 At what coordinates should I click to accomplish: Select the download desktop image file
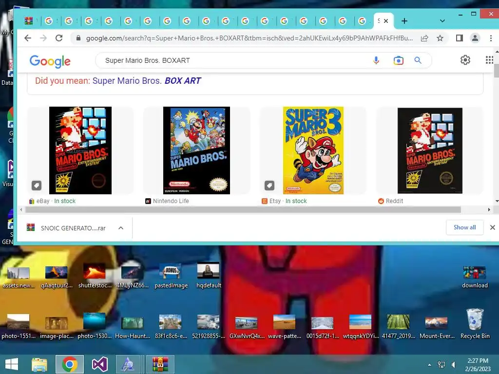pyautogui.click(x=475, y=278)
